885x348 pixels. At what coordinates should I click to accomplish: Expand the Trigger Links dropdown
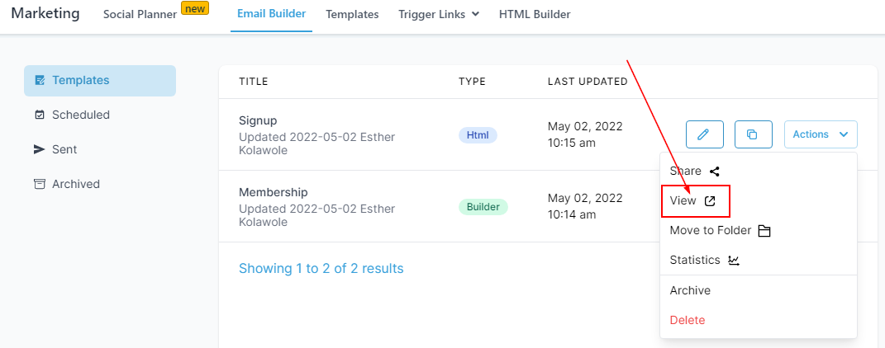[439, 14]
